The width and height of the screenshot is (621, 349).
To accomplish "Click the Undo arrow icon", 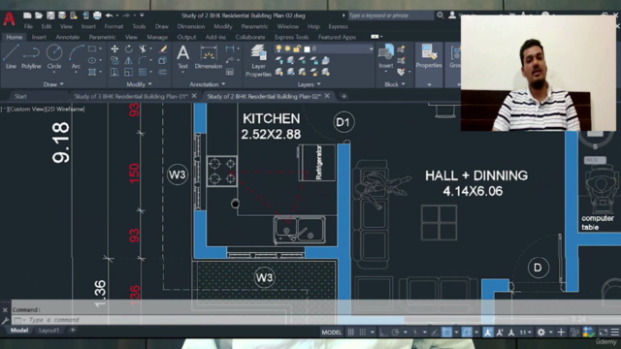I will [x=109, y=16].
